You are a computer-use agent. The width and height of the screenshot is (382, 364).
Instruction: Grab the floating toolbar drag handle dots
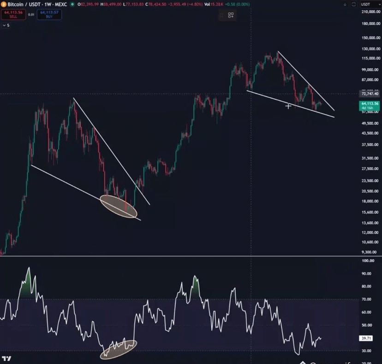coord(221,15)
